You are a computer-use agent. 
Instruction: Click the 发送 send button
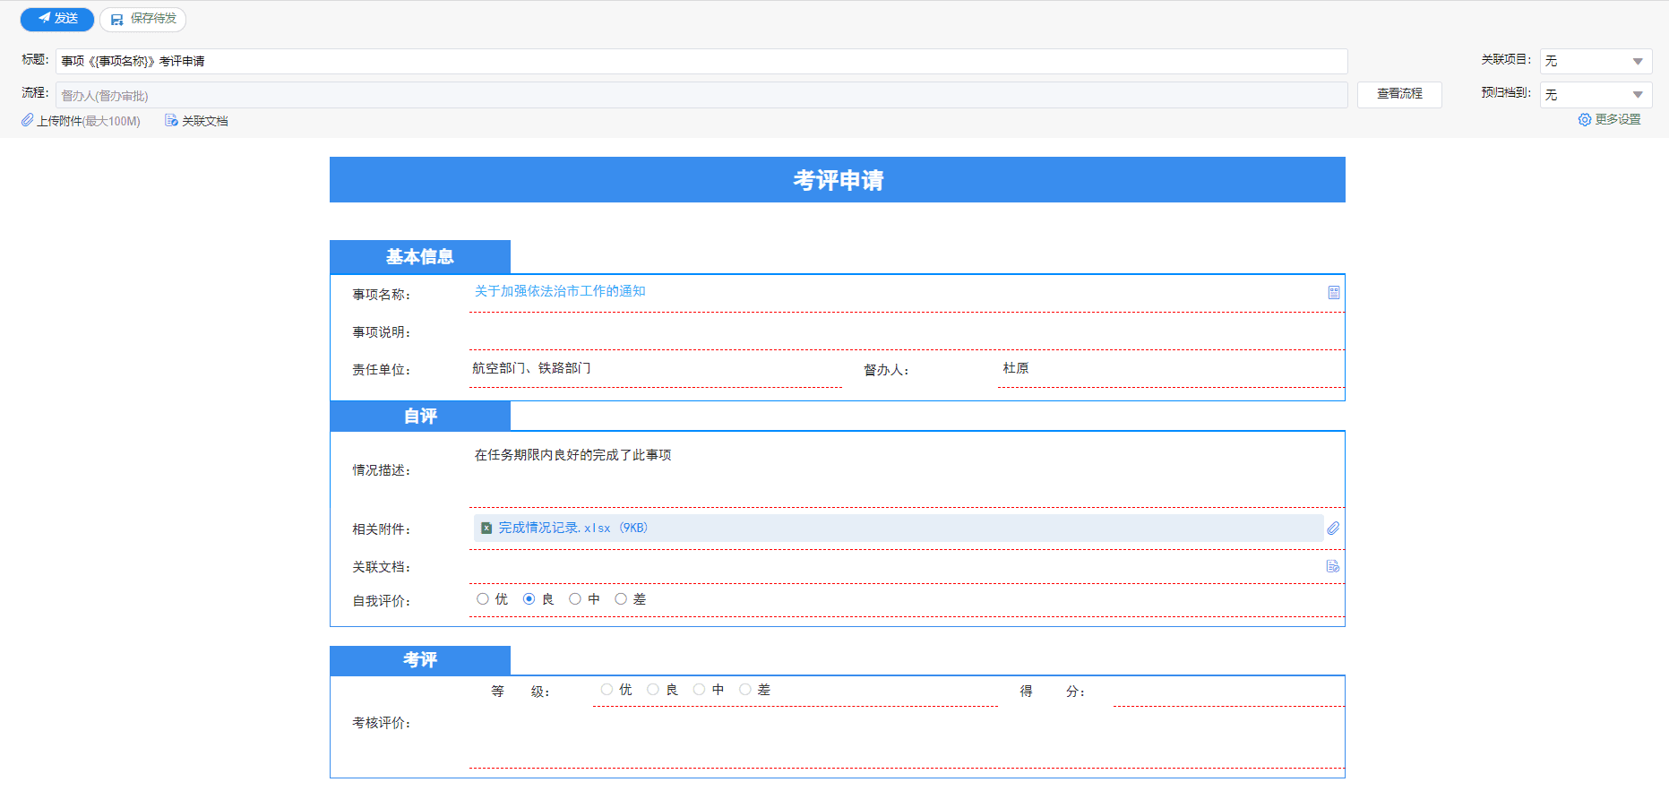click(57, 19)
